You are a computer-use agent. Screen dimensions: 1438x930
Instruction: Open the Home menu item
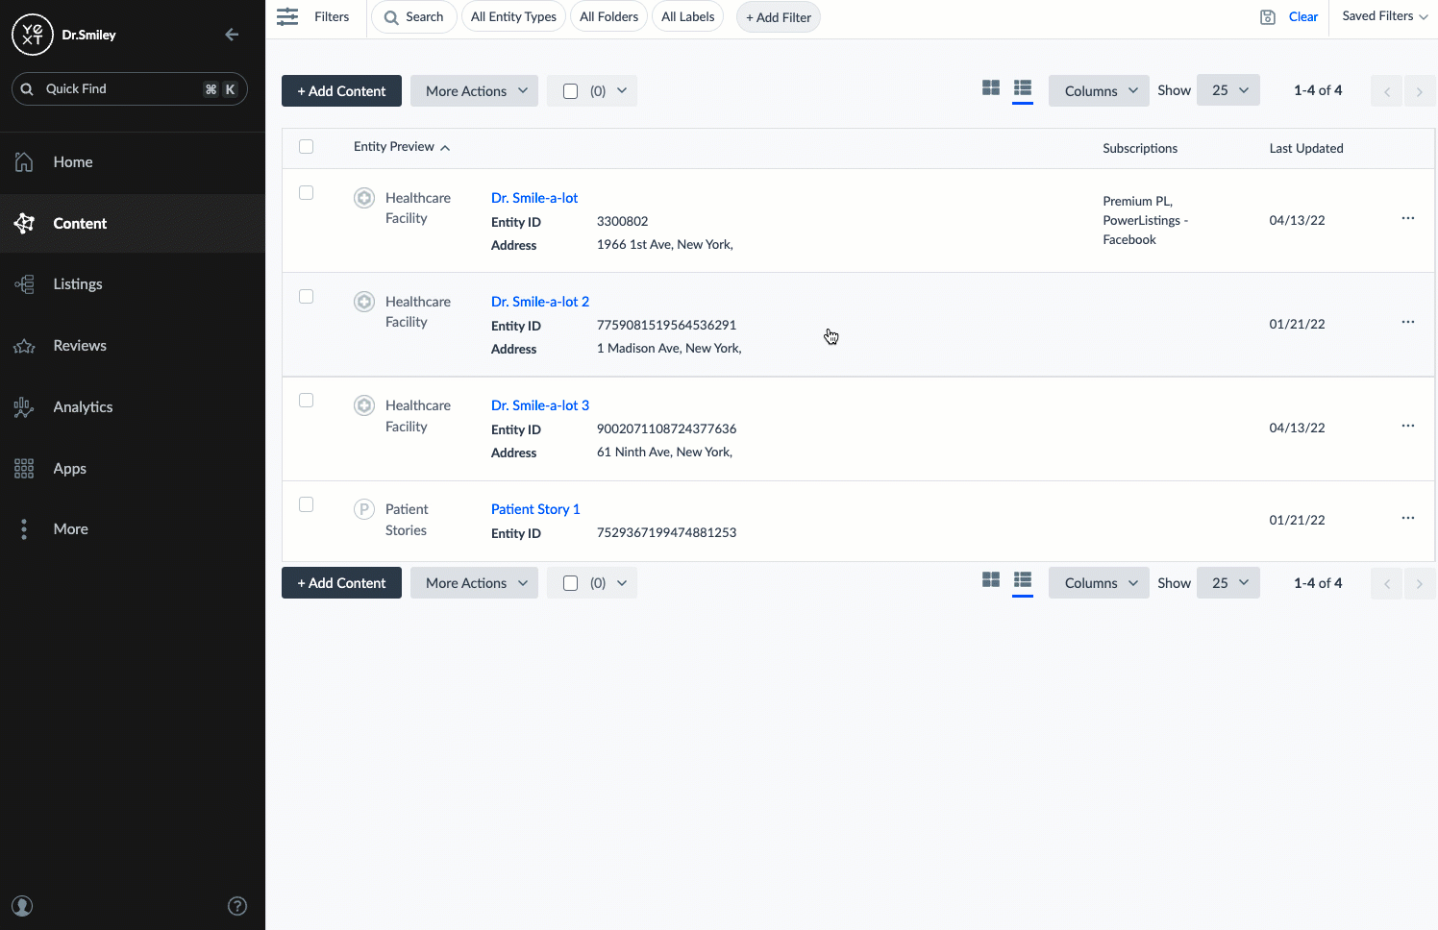(x=72, y=161)
